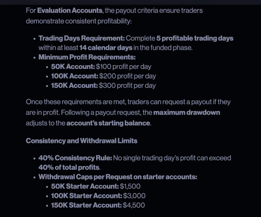Select the '100K Account:' $200 line
261x217 pixels.
point(104,76)
